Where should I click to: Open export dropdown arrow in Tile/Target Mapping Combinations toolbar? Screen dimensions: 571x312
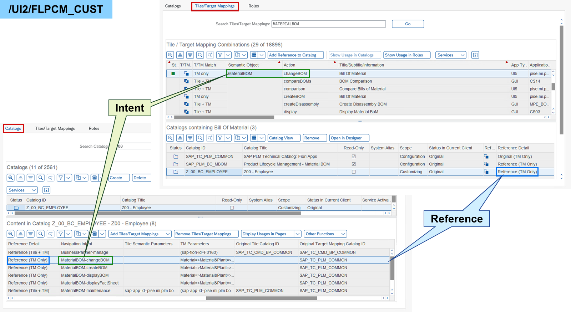tap(244, 55)
